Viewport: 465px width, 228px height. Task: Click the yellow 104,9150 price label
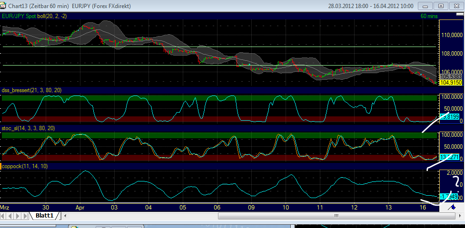(x=450, y=82)
